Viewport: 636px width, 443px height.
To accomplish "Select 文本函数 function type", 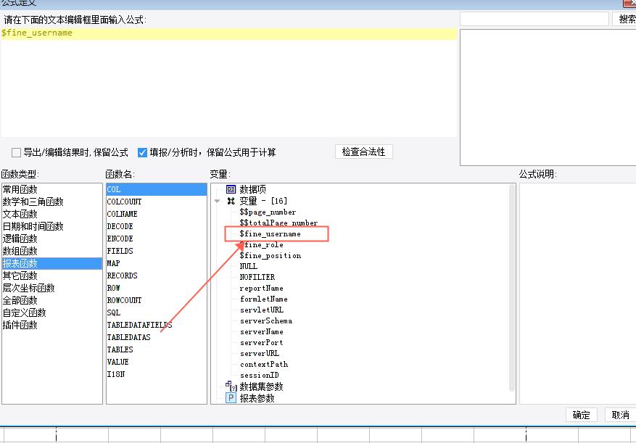I will coord(52,214).
